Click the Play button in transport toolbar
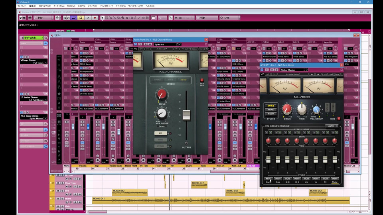383x215 pixels. [88, 18]
